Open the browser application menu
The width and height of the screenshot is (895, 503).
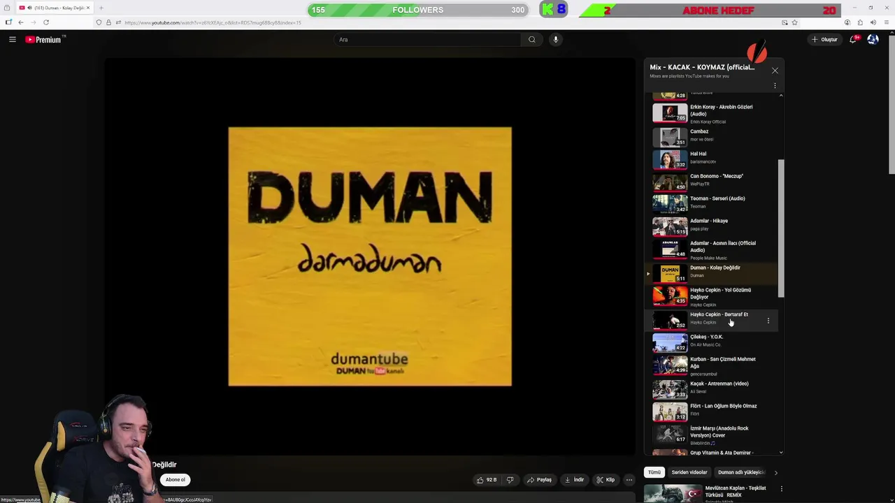tap(888, 22)
